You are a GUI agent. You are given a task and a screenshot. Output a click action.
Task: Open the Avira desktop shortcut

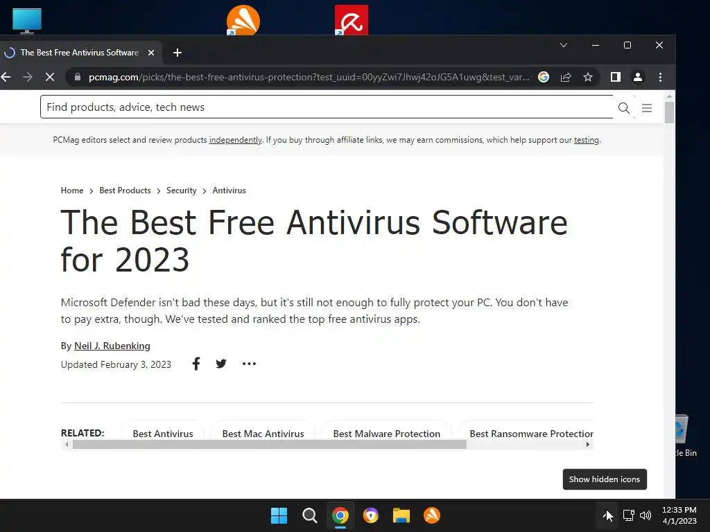coord(352,20)
